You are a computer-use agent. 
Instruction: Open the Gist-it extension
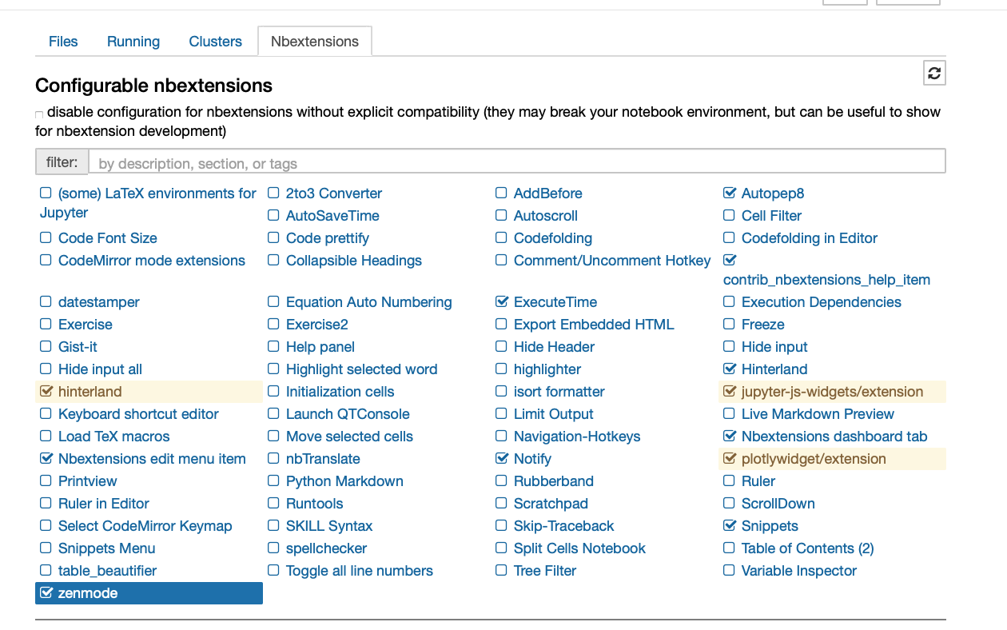pos(78,347)
